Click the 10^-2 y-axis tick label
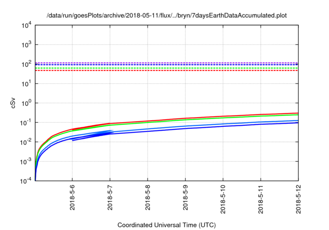 click(26, 142)
